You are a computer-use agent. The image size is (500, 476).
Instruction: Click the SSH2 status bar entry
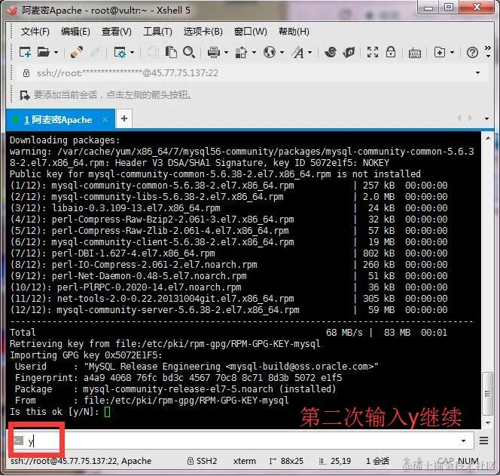[202, 461]
